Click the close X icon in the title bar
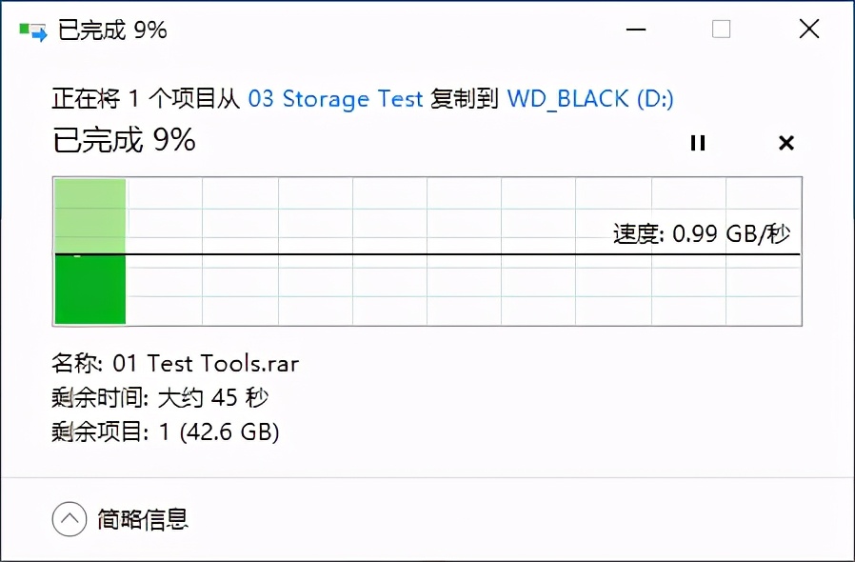Image resolution: width=855 pixels, height=562 pixels. (x=808, y=30)
